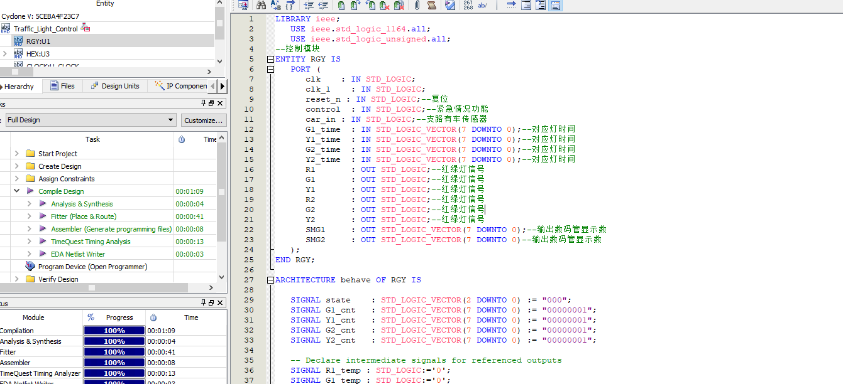
Task: Click the Find binoculars icon in editor toolbar
Action: tap(261, 5)
